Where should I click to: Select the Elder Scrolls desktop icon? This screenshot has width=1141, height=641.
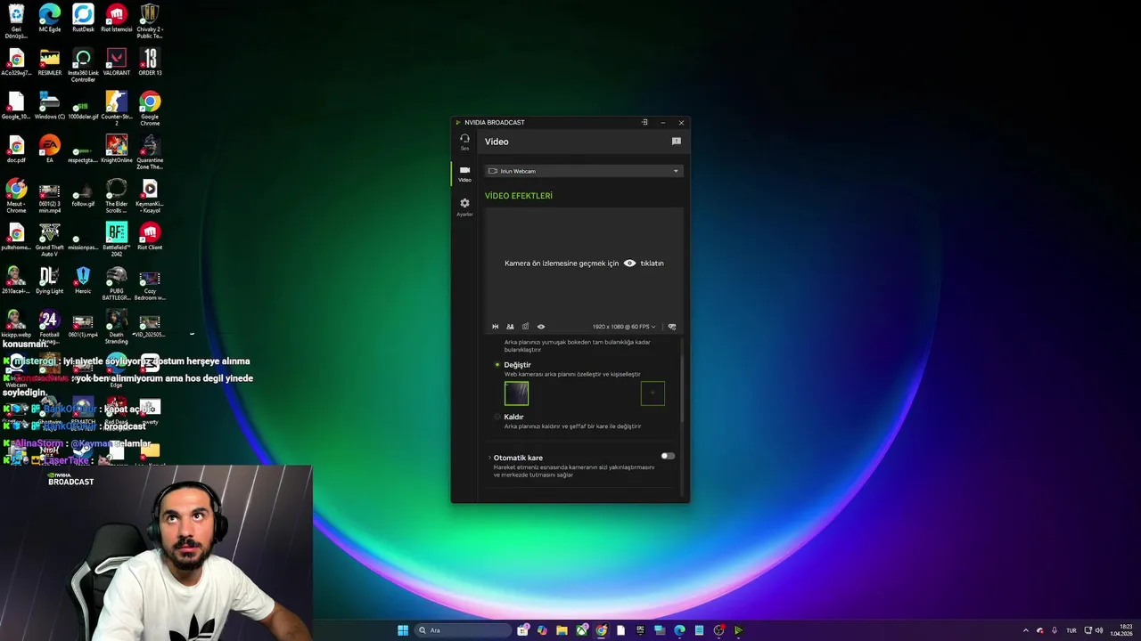(116, 195)
